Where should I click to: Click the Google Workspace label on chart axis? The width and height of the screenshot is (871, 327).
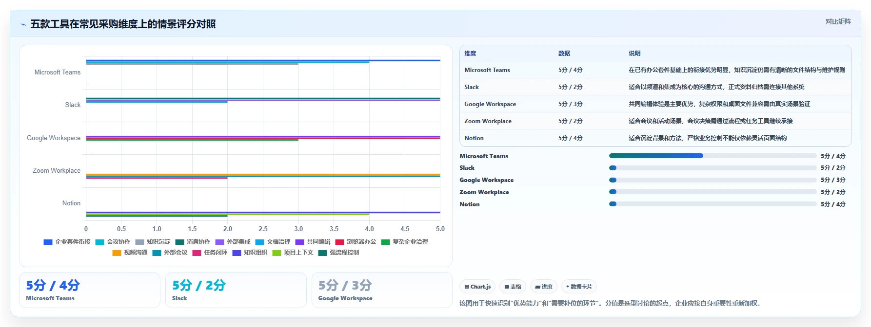point(54,138)
